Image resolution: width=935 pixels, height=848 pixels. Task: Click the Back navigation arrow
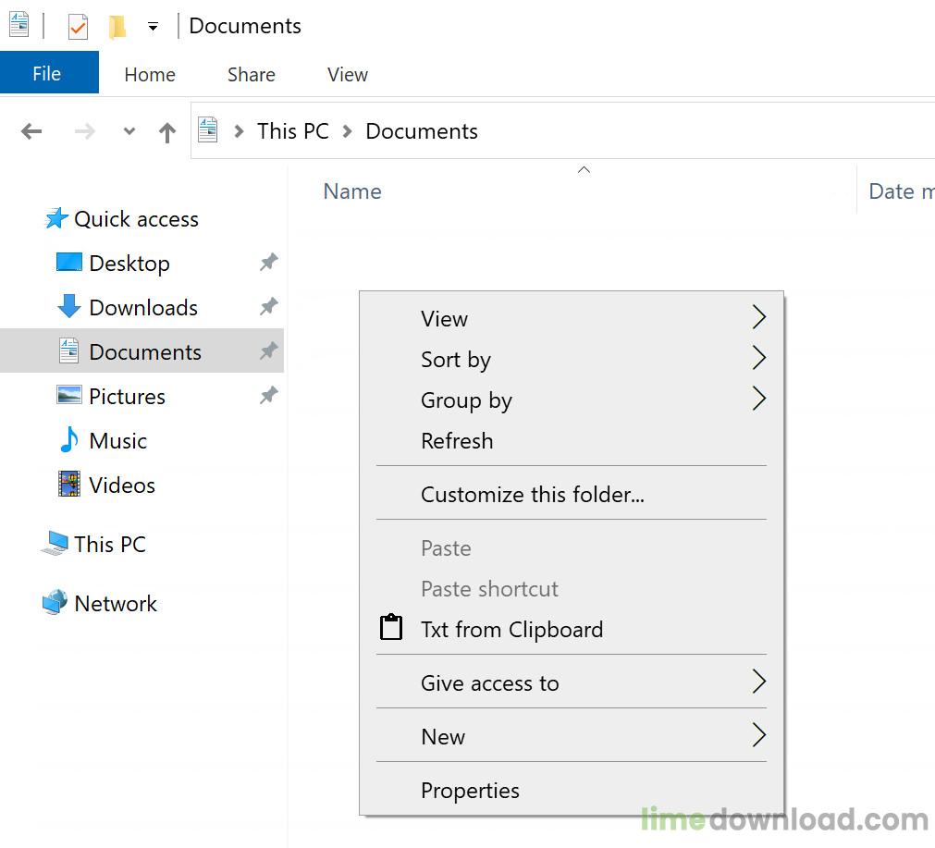pos(31,131)
